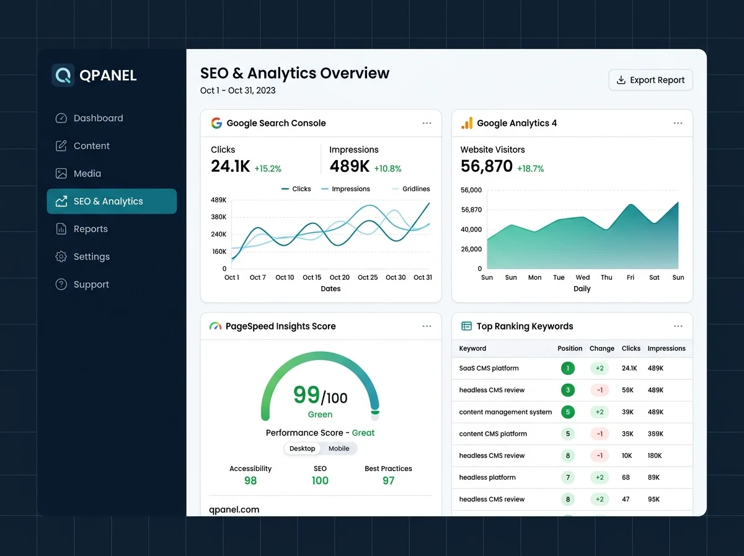The image size is (744, 556).
Task: Click the Google Analytics 4 bar-chart logo
Action: (x=467, y=123)
